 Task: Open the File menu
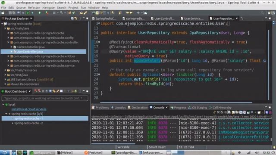[x=3, y=8]
